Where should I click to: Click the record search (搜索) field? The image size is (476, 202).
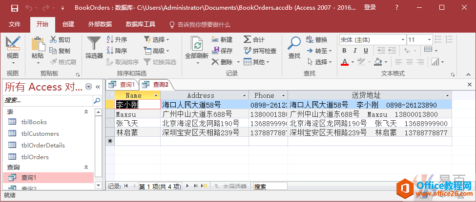coord(270,186)
